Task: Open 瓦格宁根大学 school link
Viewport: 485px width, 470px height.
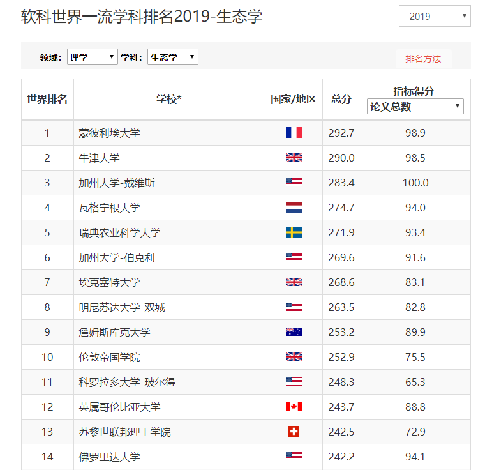Action: pyautogui.click(x=109, y=208)
